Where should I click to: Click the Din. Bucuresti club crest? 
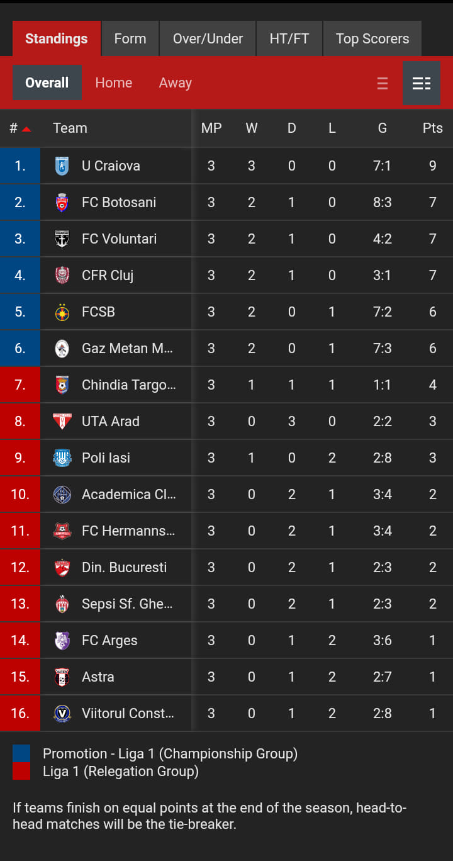coord(62,568)
